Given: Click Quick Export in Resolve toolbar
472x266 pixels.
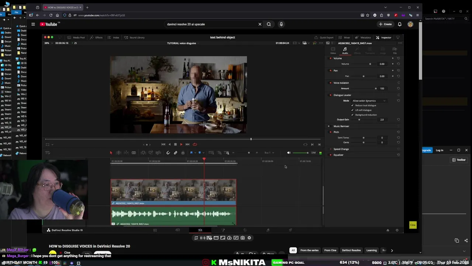Looking at the screenshot, I should point(324,37).
